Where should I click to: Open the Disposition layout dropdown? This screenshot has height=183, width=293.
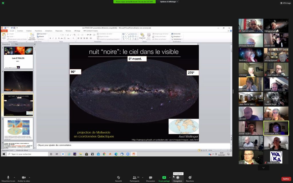[x=42, y=34]
